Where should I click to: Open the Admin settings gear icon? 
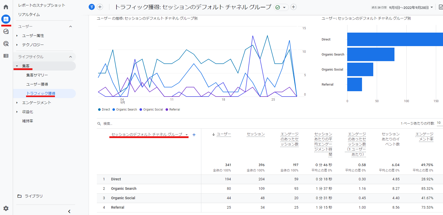pyautogui.click(x=6, y=208)
